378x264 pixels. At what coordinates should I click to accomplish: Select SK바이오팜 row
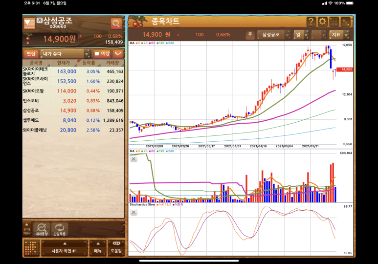pyautogui.click(x=73, y=91)
